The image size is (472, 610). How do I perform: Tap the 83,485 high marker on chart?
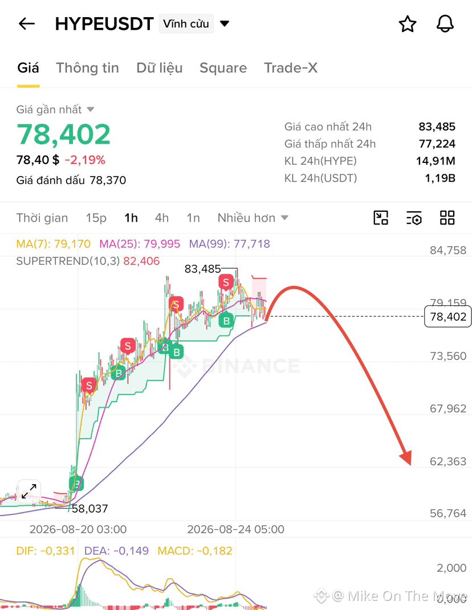click(202, 269)
